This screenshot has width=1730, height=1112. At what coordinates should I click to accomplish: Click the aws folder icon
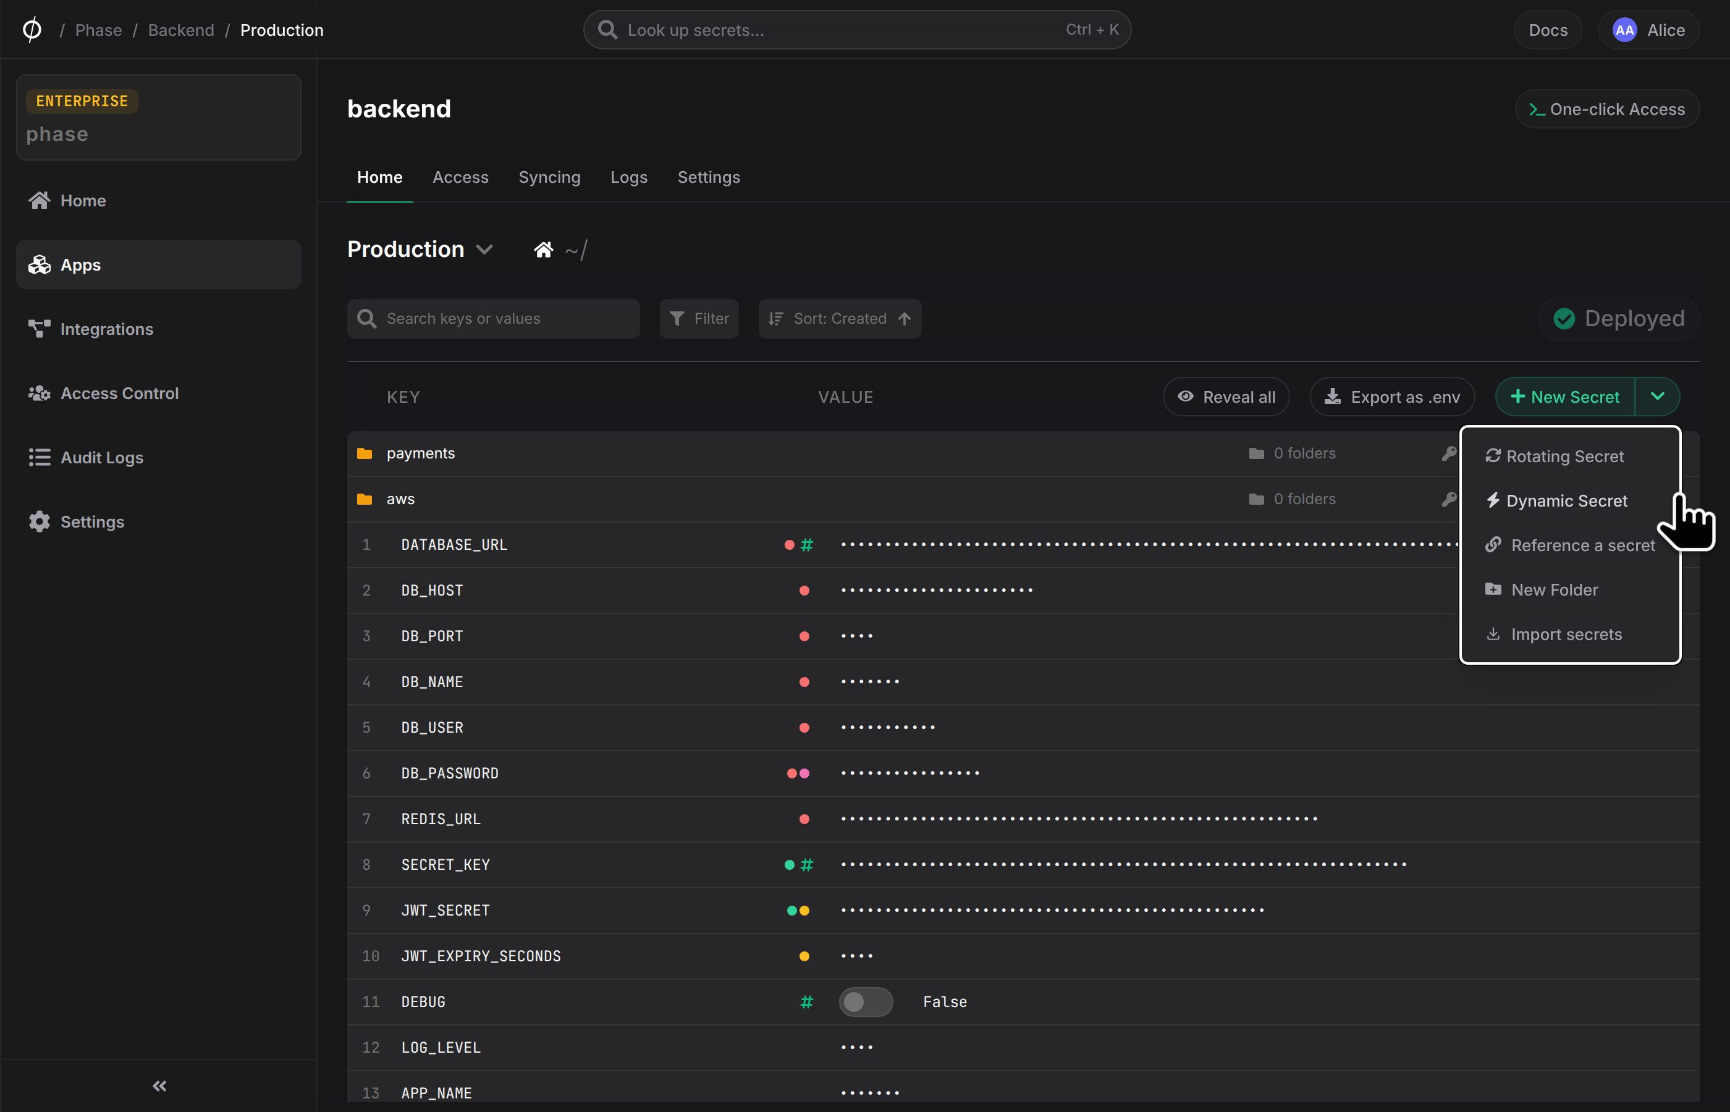365,499
